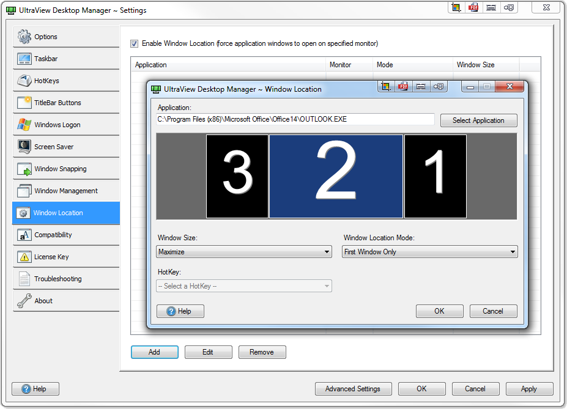Click the PDF icon in Settings title bar
Image resolution: width=567 pixels, height=409 pixels.
point(473,7)
